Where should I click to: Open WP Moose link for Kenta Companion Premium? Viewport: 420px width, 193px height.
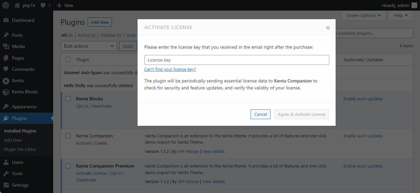click(188, 181)
